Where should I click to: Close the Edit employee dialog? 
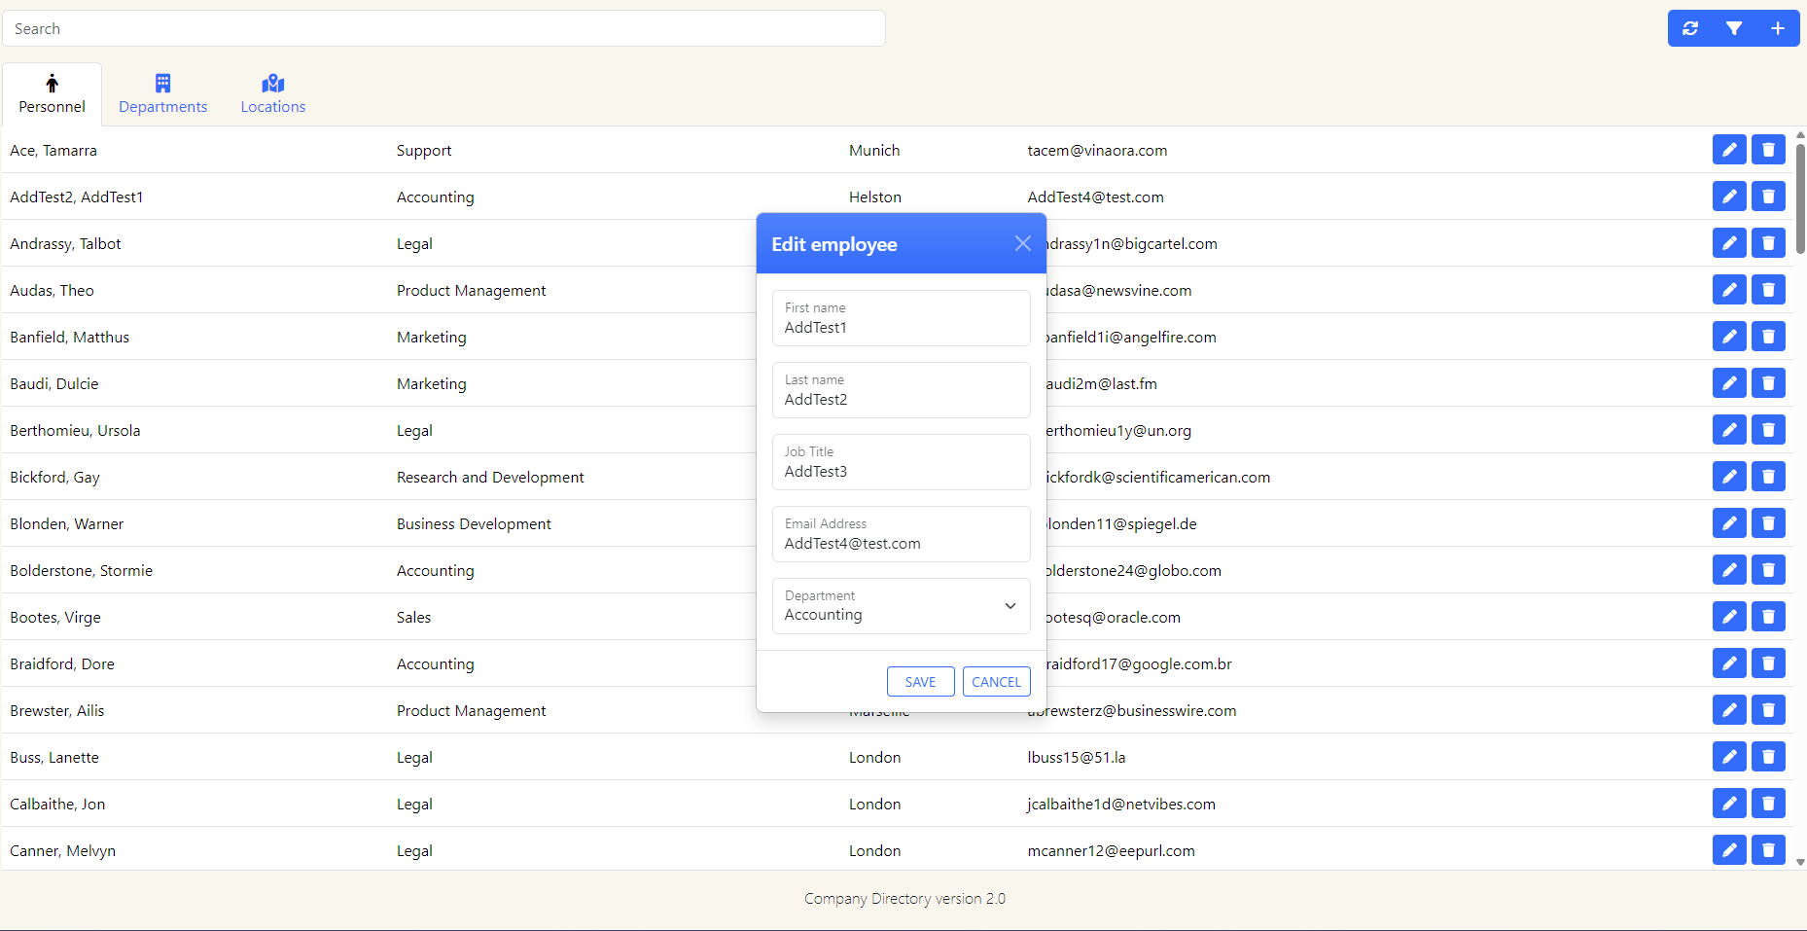point(1022,243)
